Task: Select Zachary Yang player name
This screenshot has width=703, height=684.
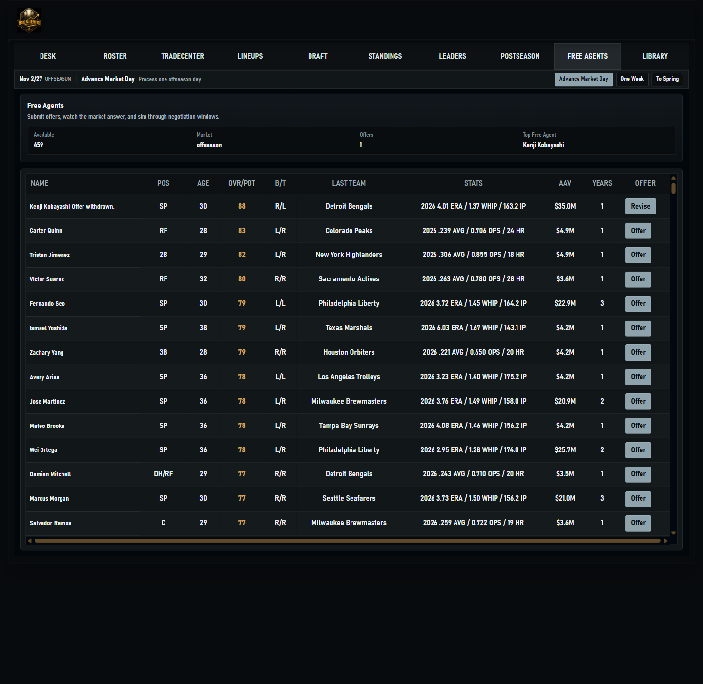Action: 46,353
